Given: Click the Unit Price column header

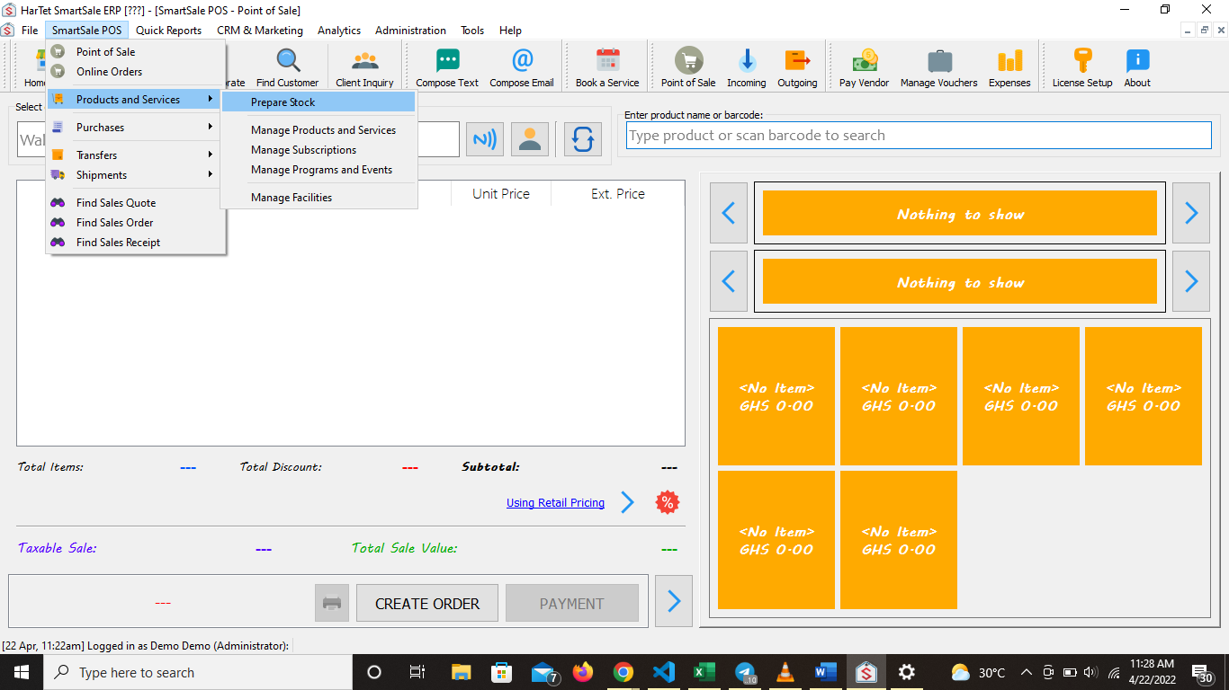Looking at the screenshot, I should [501, 193].
